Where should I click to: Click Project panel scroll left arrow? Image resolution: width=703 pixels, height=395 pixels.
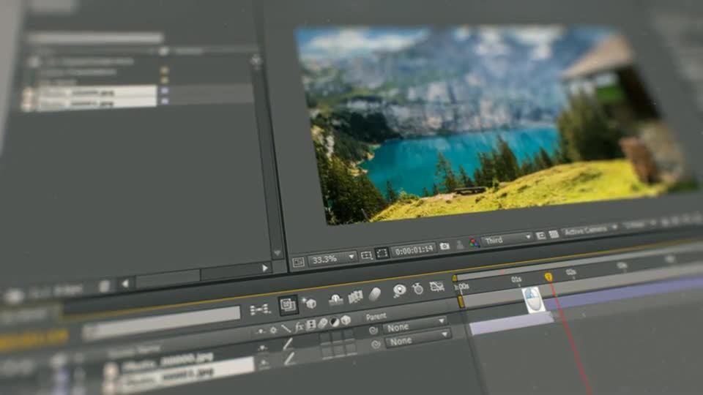click(125, 284)
